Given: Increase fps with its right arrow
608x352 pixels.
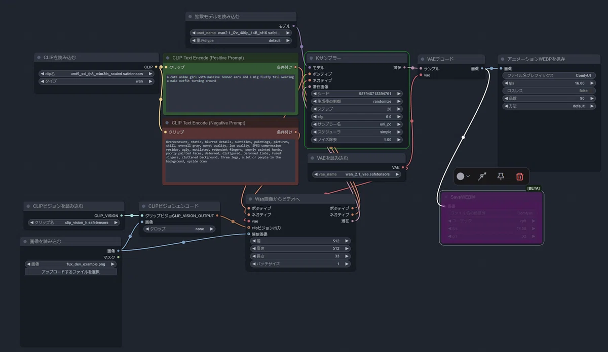Looking at the screenshot, I should point(592,83).
